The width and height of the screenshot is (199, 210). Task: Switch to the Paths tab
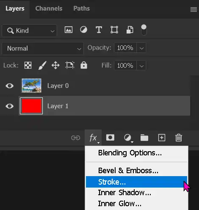coord(82,8)
